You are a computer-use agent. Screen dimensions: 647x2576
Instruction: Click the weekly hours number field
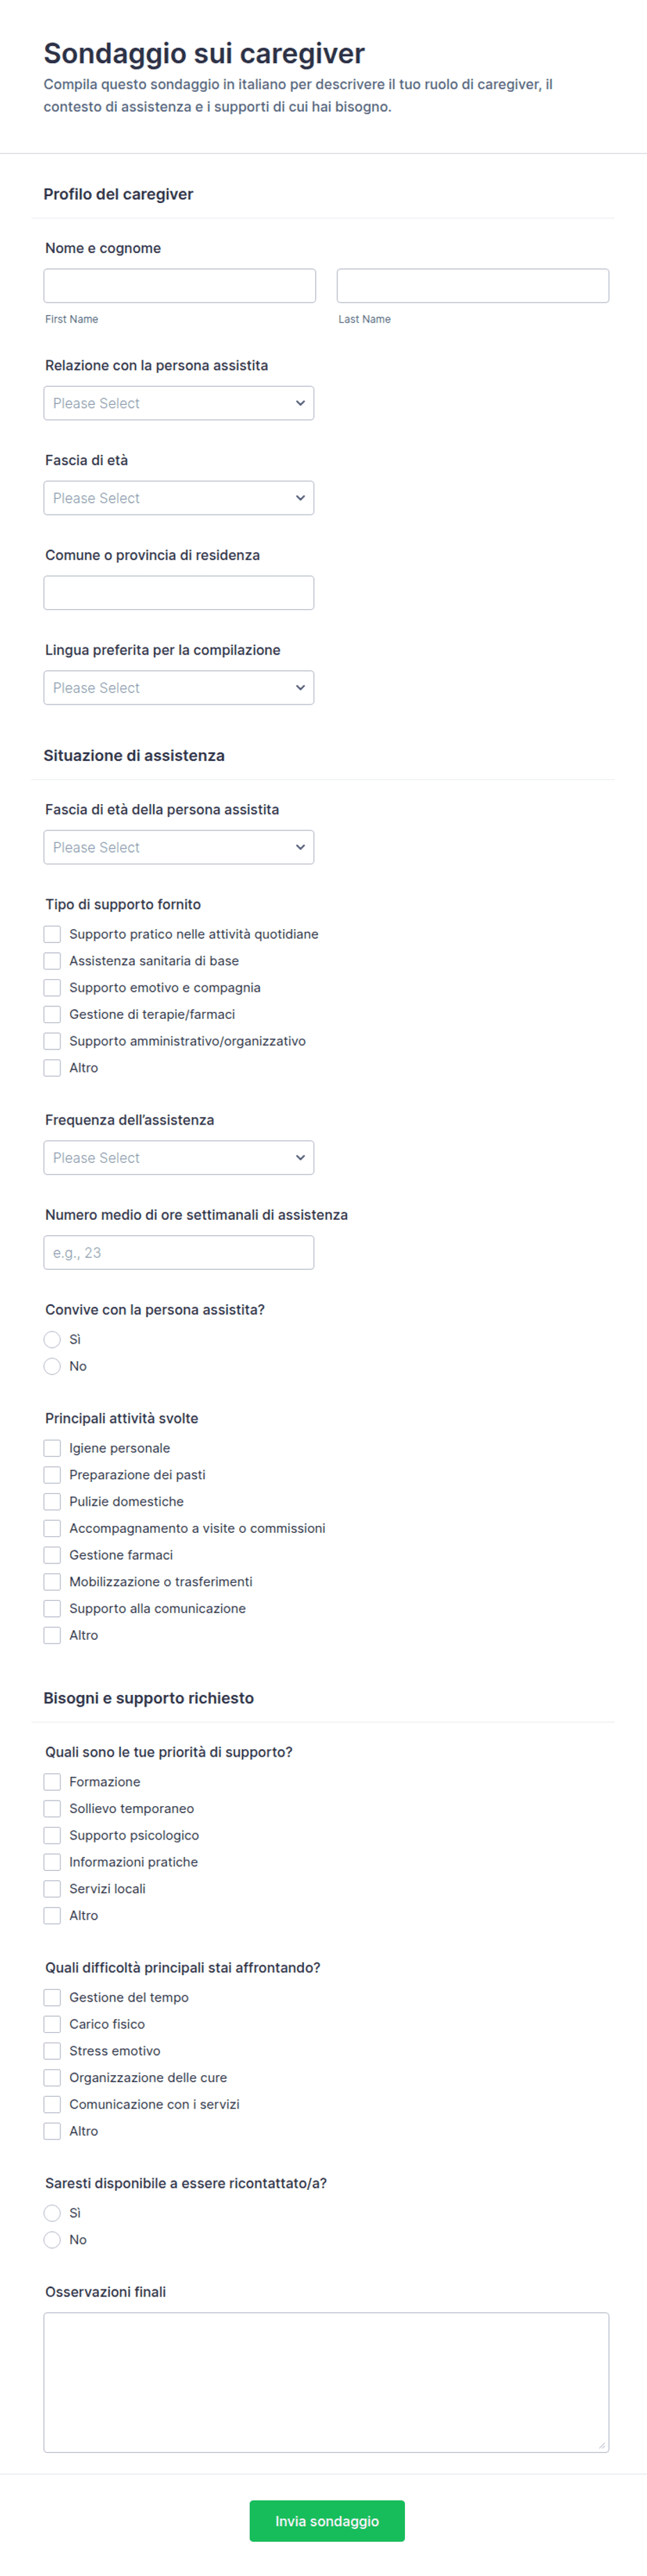pyautogui.click(x=179, y=1253)
